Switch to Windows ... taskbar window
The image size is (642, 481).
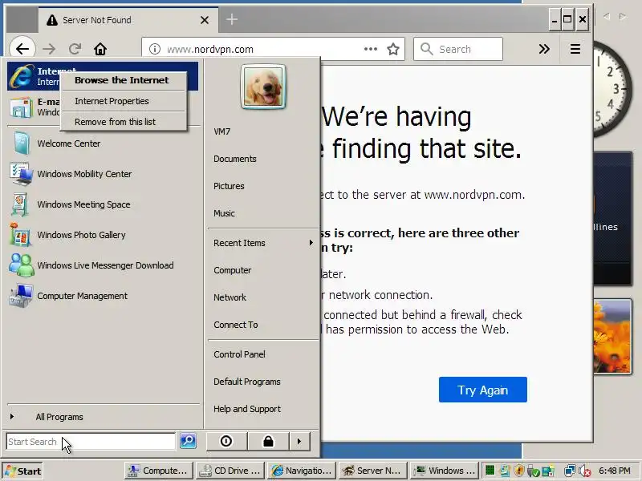(445, 471)
